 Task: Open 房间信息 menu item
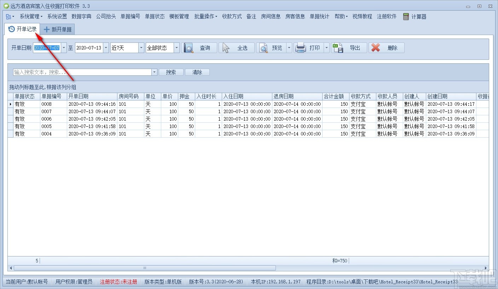point(271,17)
